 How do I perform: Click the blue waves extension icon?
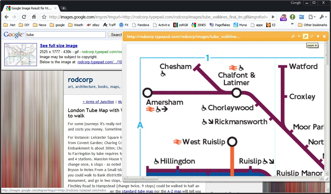301,17
